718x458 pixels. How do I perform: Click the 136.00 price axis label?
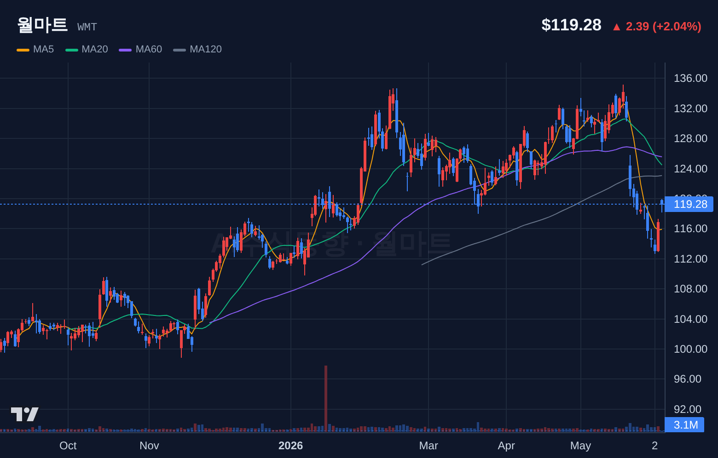point(690,78)
